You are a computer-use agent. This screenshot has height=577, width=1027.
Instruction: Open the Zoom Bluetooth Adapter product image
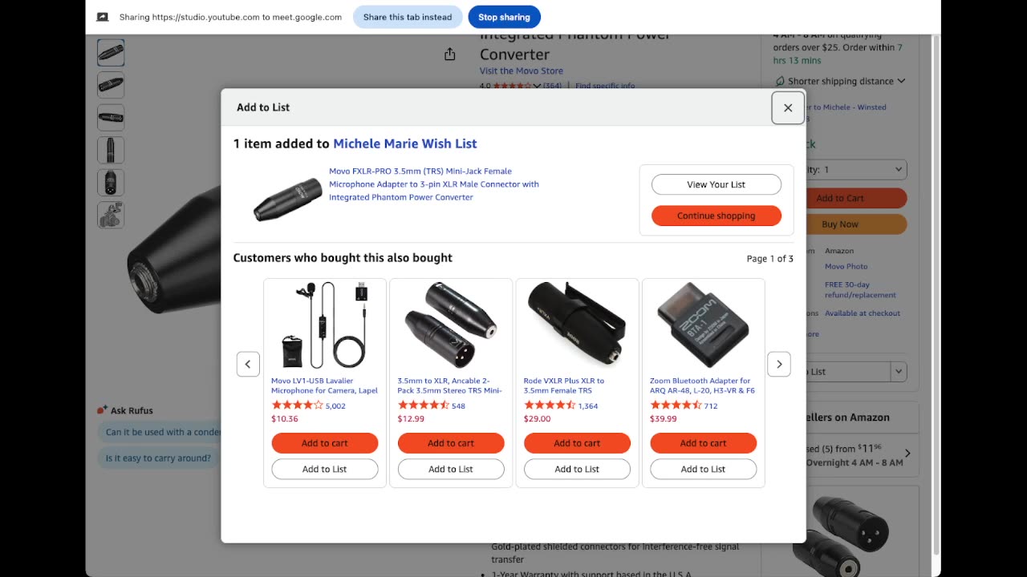point(703,325)
